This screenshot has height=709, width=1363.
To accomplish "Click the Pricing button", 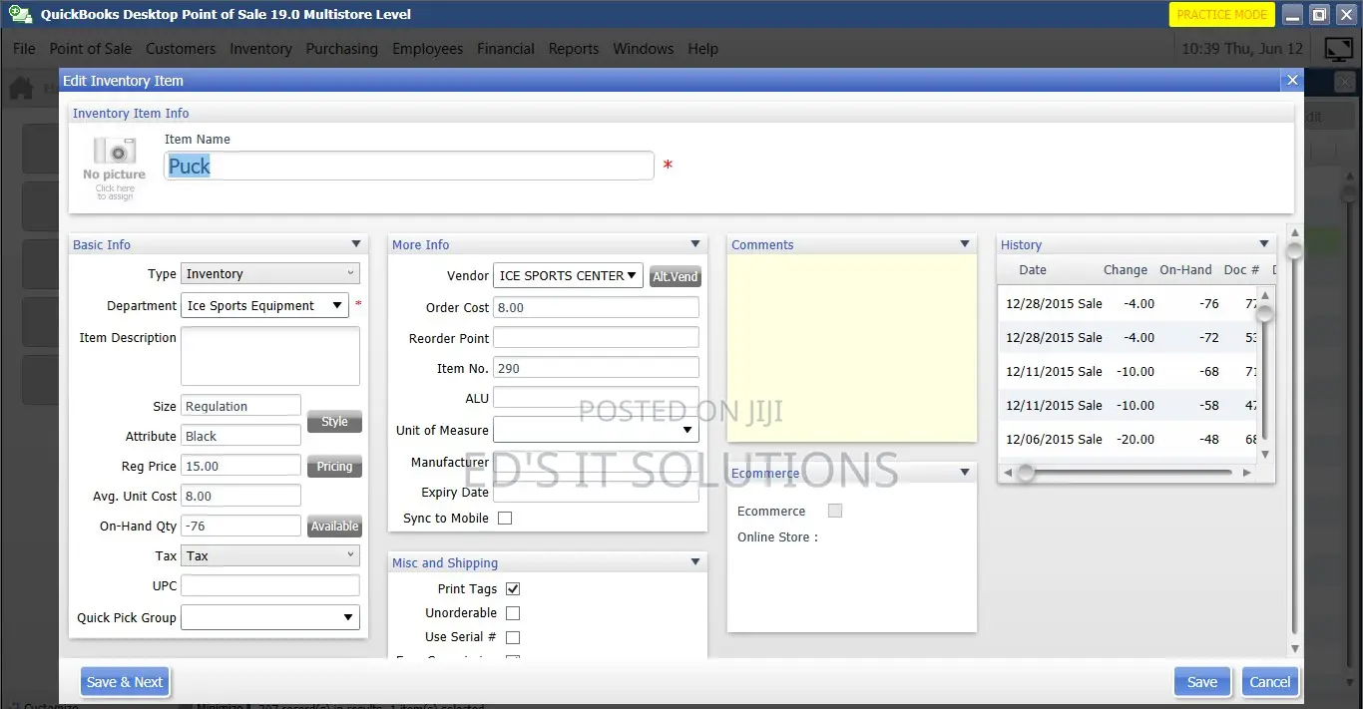I will click(334, 467).
